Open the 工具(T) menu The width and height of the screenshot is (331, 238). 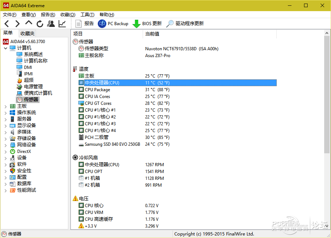coord(87,15)
